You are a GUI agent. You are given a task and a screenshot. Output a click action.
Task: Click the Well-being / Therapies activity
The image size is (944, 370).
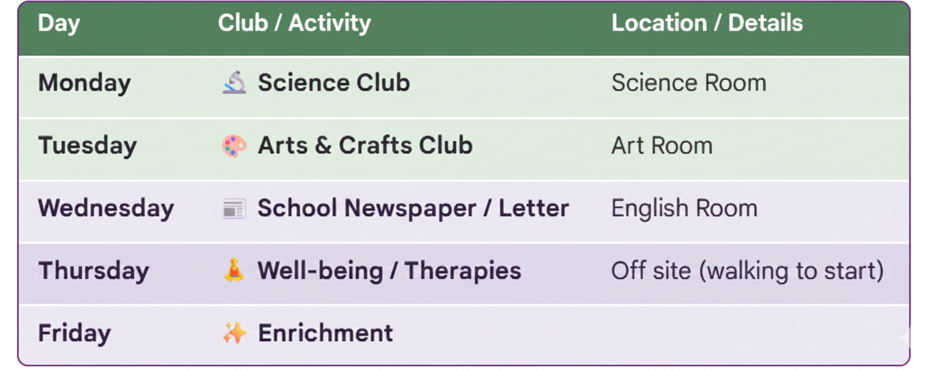pyautogui.click(x=389, y=271)
